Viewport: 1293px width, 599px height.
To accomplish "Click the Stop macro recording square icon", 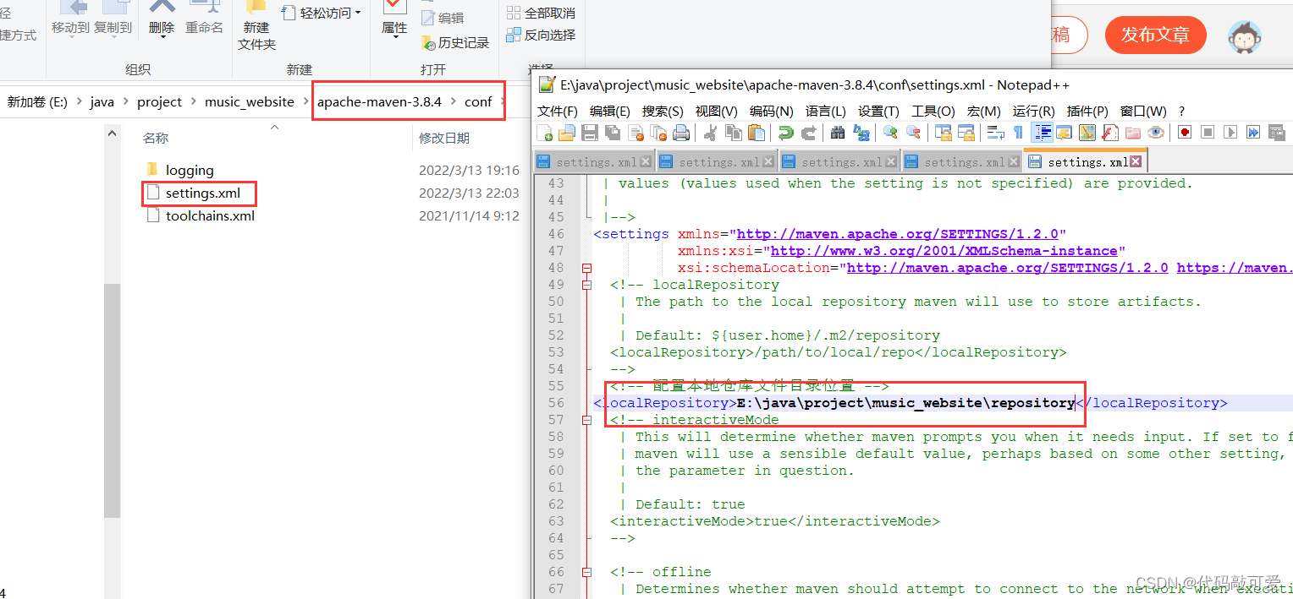I will coord(1208,133).
